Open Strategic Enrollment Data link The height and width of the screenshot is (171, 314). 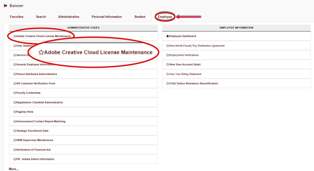point(32,131)
